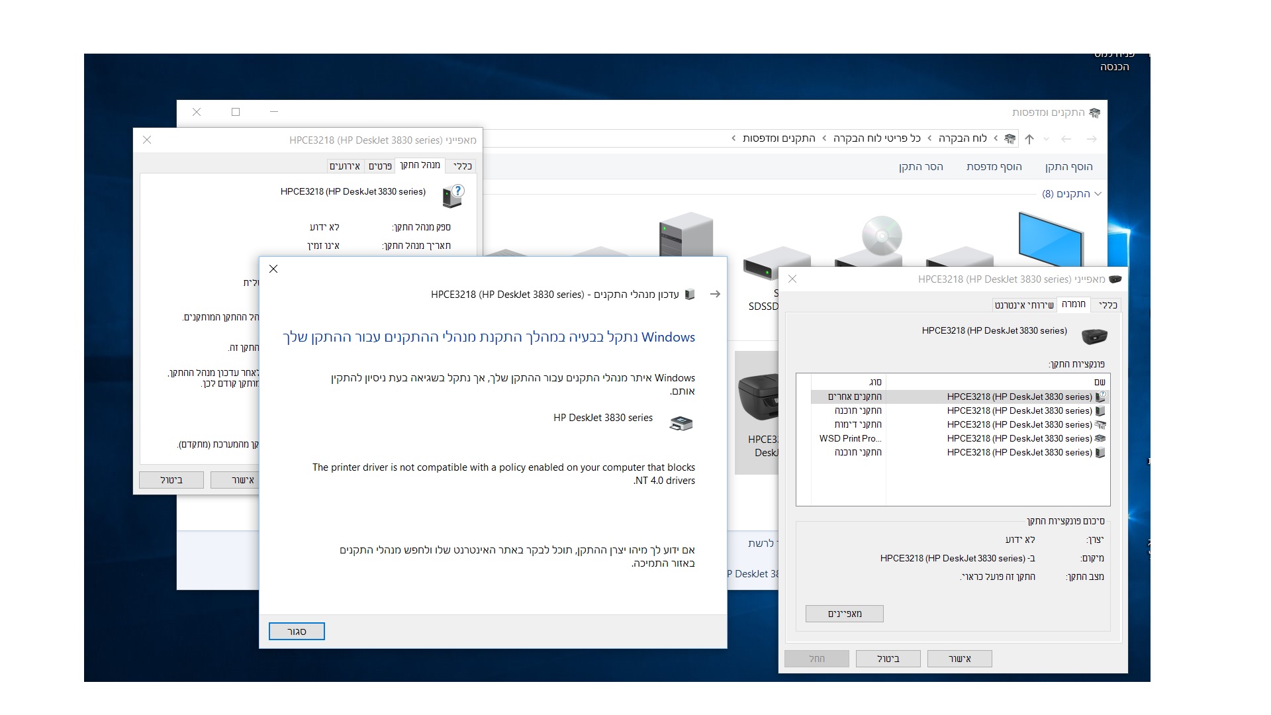Click the monitor device icon
Screen dimensions: 1271x715
(x=1051, y=238)
